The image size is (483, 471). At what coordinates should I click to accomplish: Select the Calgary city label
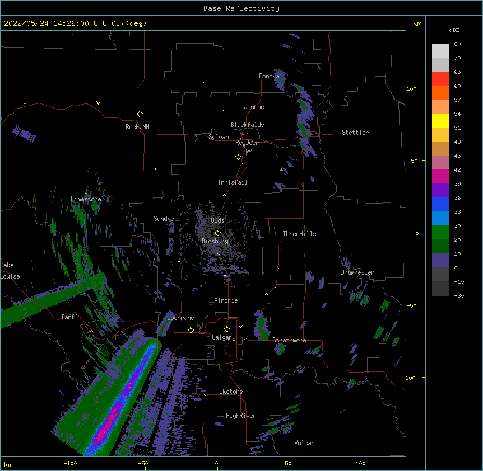pos(224,337)
